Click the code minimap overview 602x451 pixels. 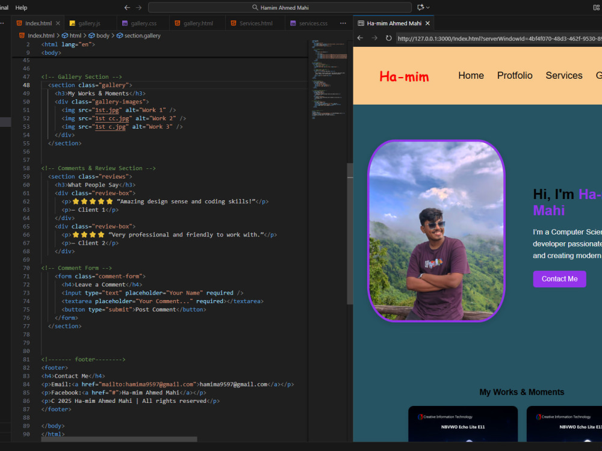click(329, 79)
